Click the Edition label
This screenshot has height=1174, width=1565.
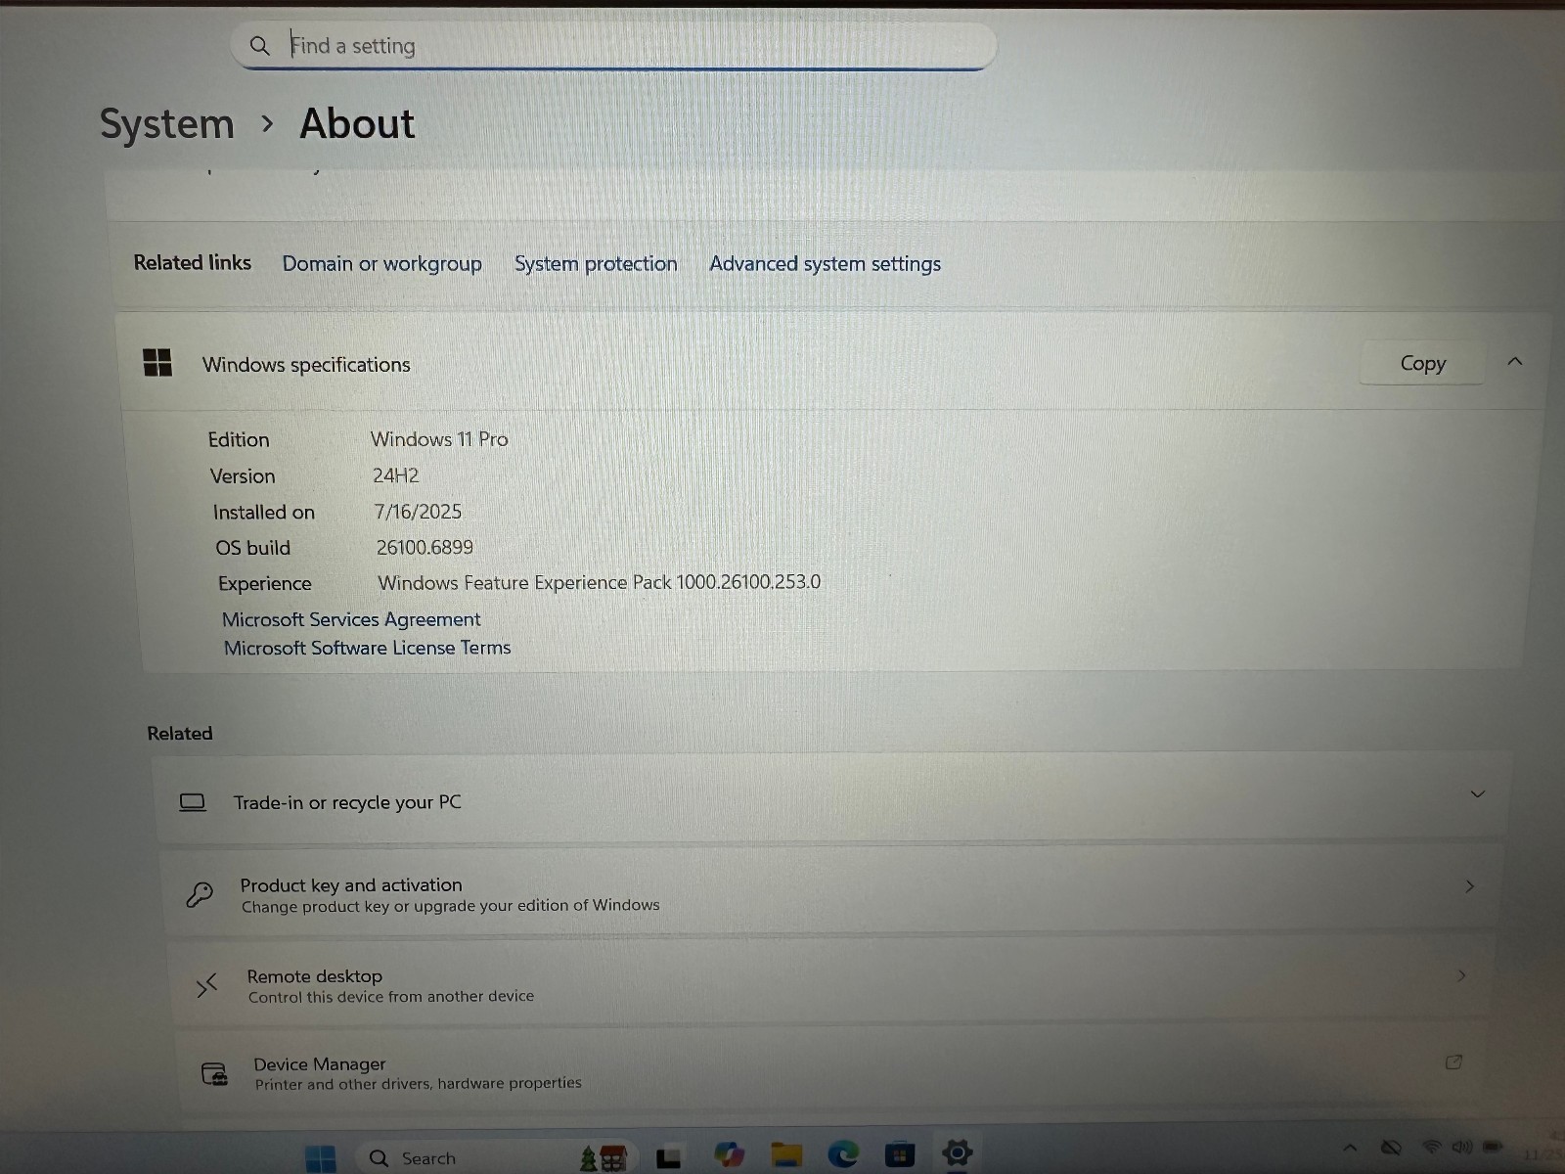coord(239,440)
